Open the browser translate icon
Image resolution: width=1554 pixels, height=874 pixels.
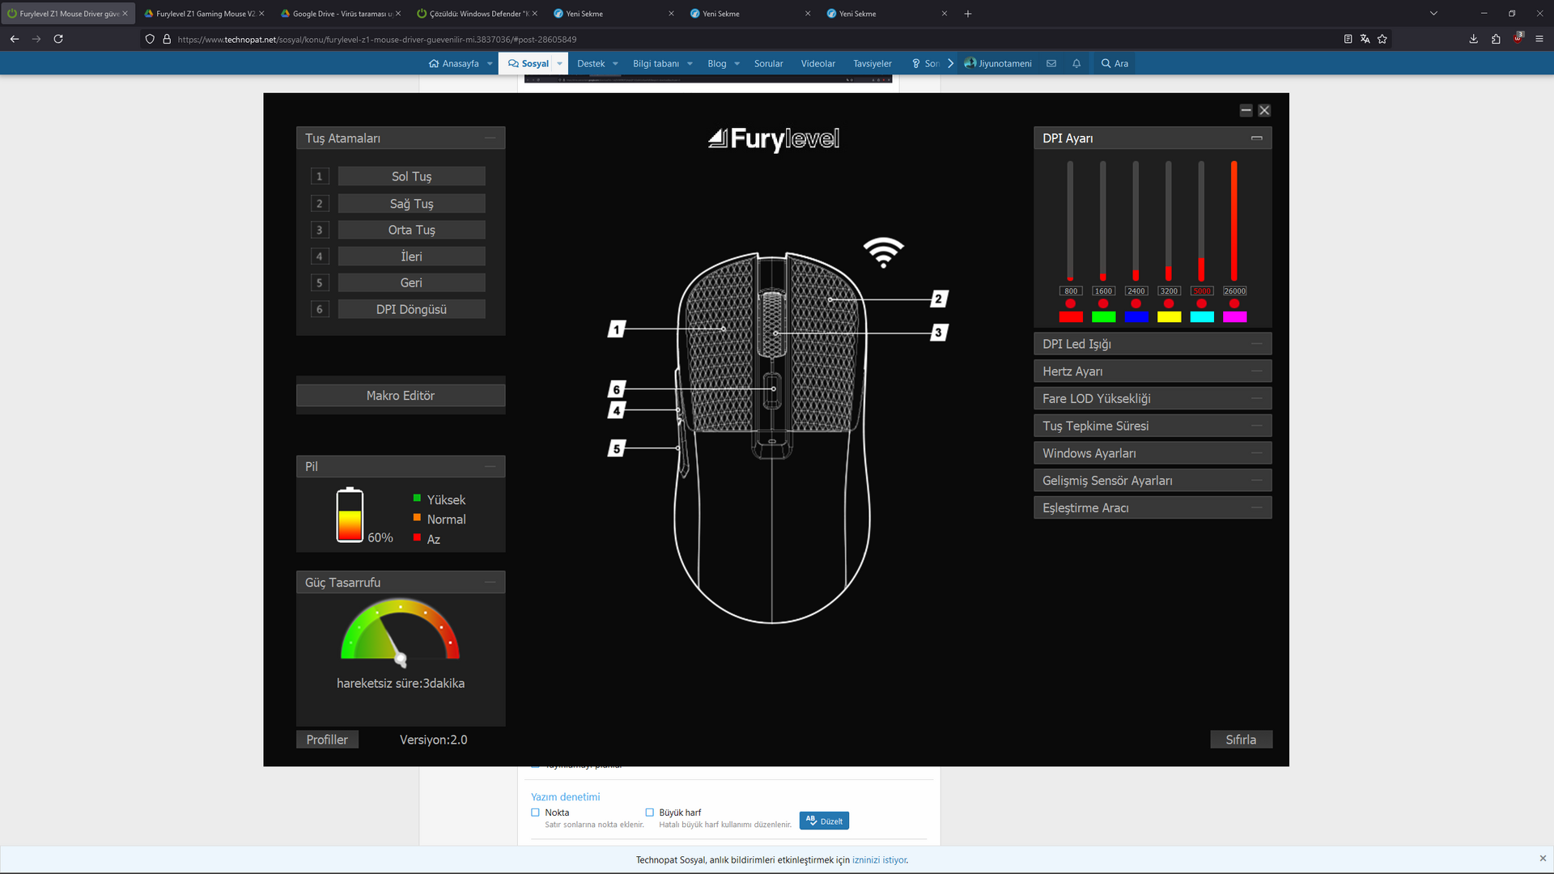[x=1365, y=39]
